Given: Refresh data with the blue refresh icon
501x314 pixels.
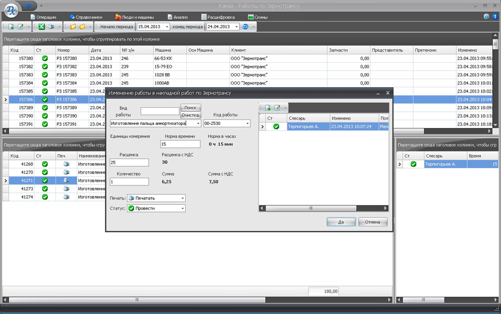Looking at the screenshot, I should [245, 27].
